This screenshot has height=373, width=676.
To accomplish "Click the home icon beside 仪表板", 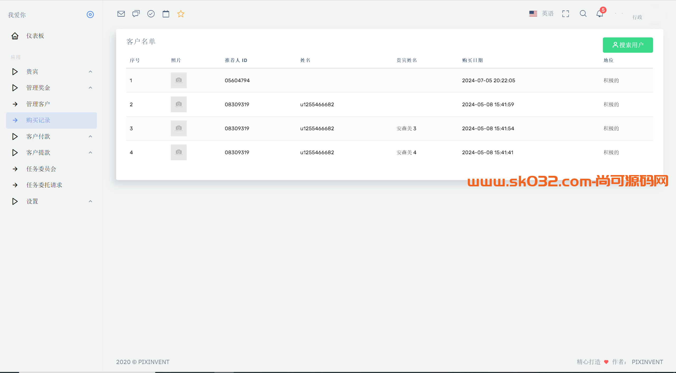I will click(15, 36).
